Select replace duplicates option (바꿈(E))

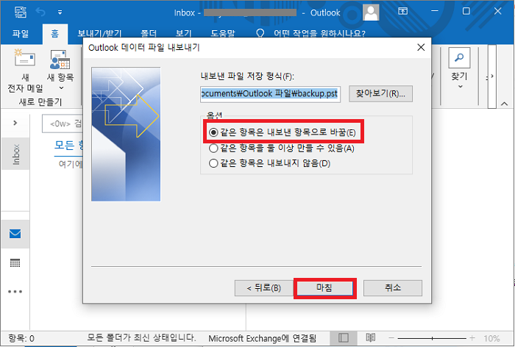tap(282, 132)
